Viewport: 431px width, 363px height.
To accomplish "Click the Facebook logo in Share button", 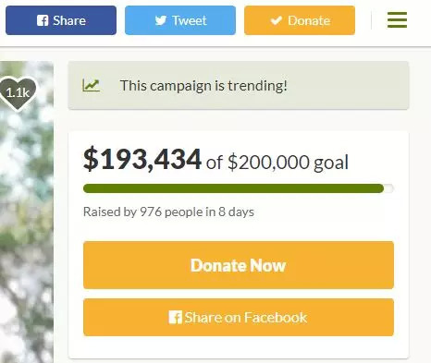I will [x=43, y=20].
